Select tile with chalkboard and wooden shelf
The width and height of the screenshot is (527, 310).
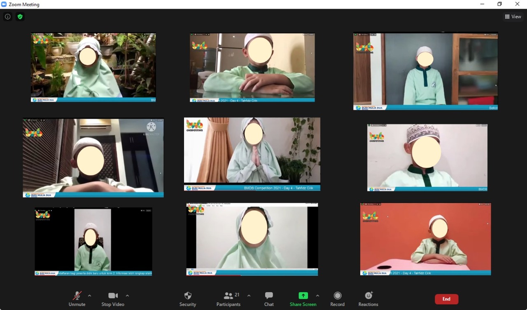(425, 71)
